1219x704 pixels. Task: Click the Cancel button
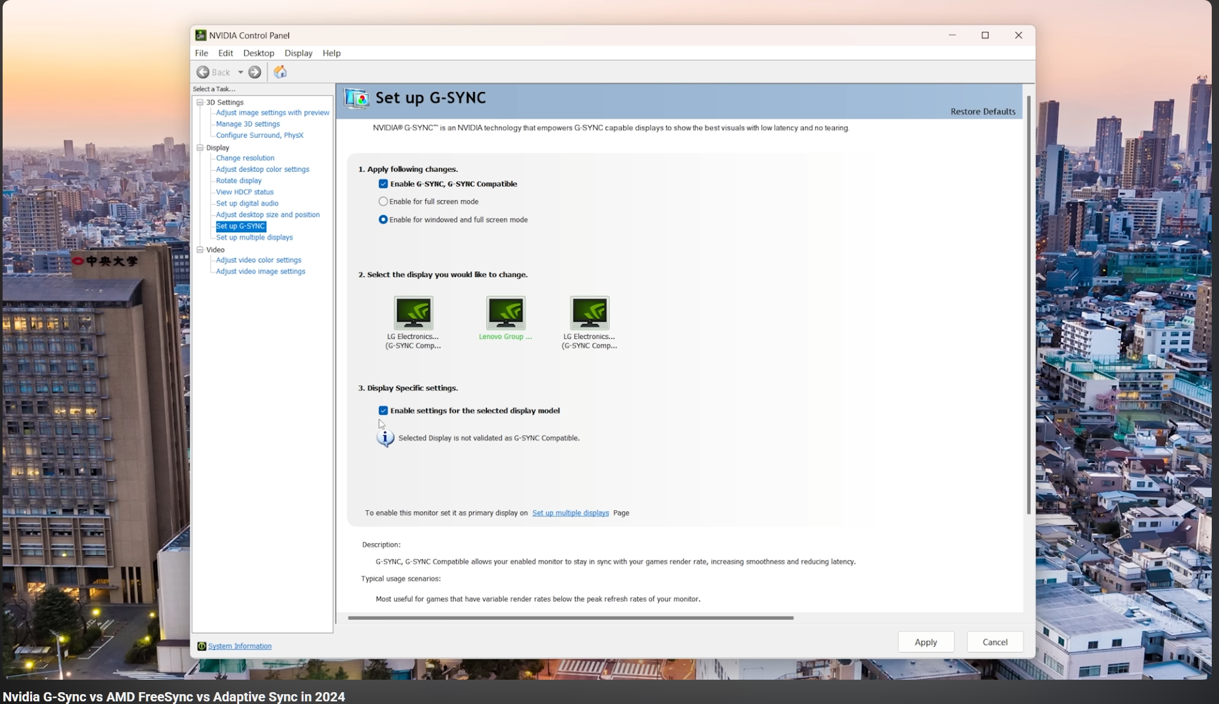point(995,642)
